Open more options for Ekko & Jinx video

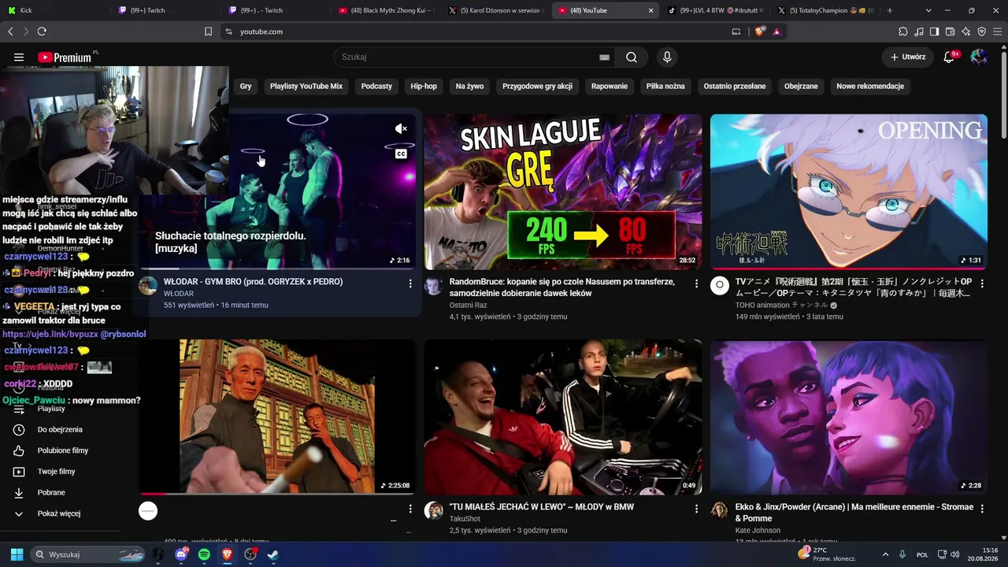tap(982, 510)
